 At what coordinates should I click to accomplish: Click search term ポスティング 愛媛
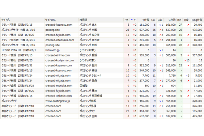click(88, 55)
